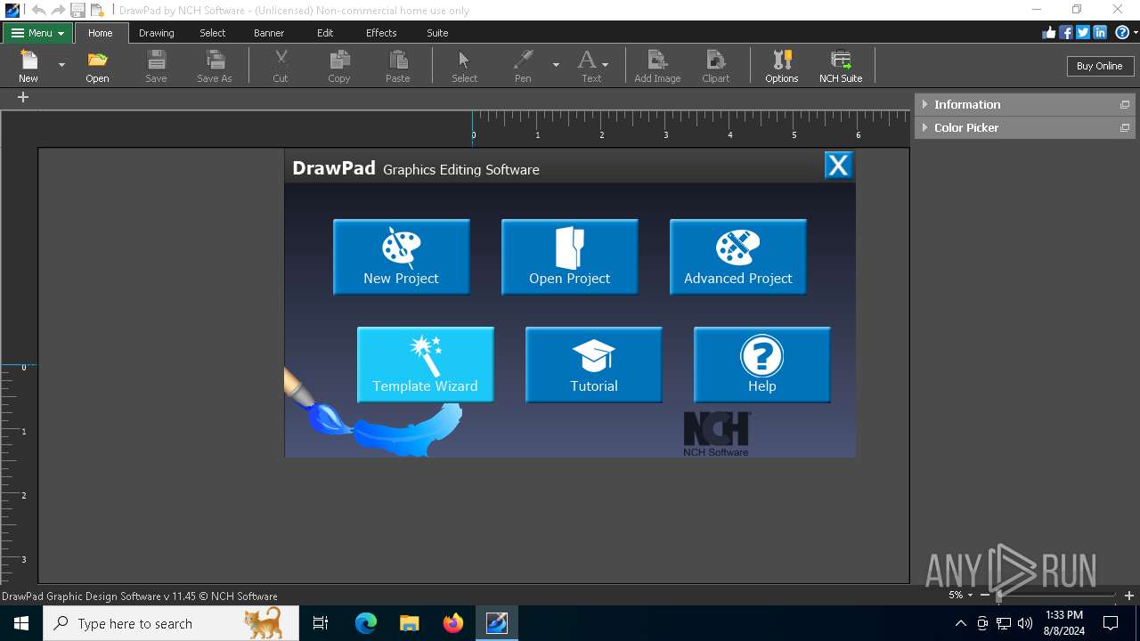Viewport: 1140px width, 641px height.
Task: Open the Tutorial tile
Action: pos(594,364)
